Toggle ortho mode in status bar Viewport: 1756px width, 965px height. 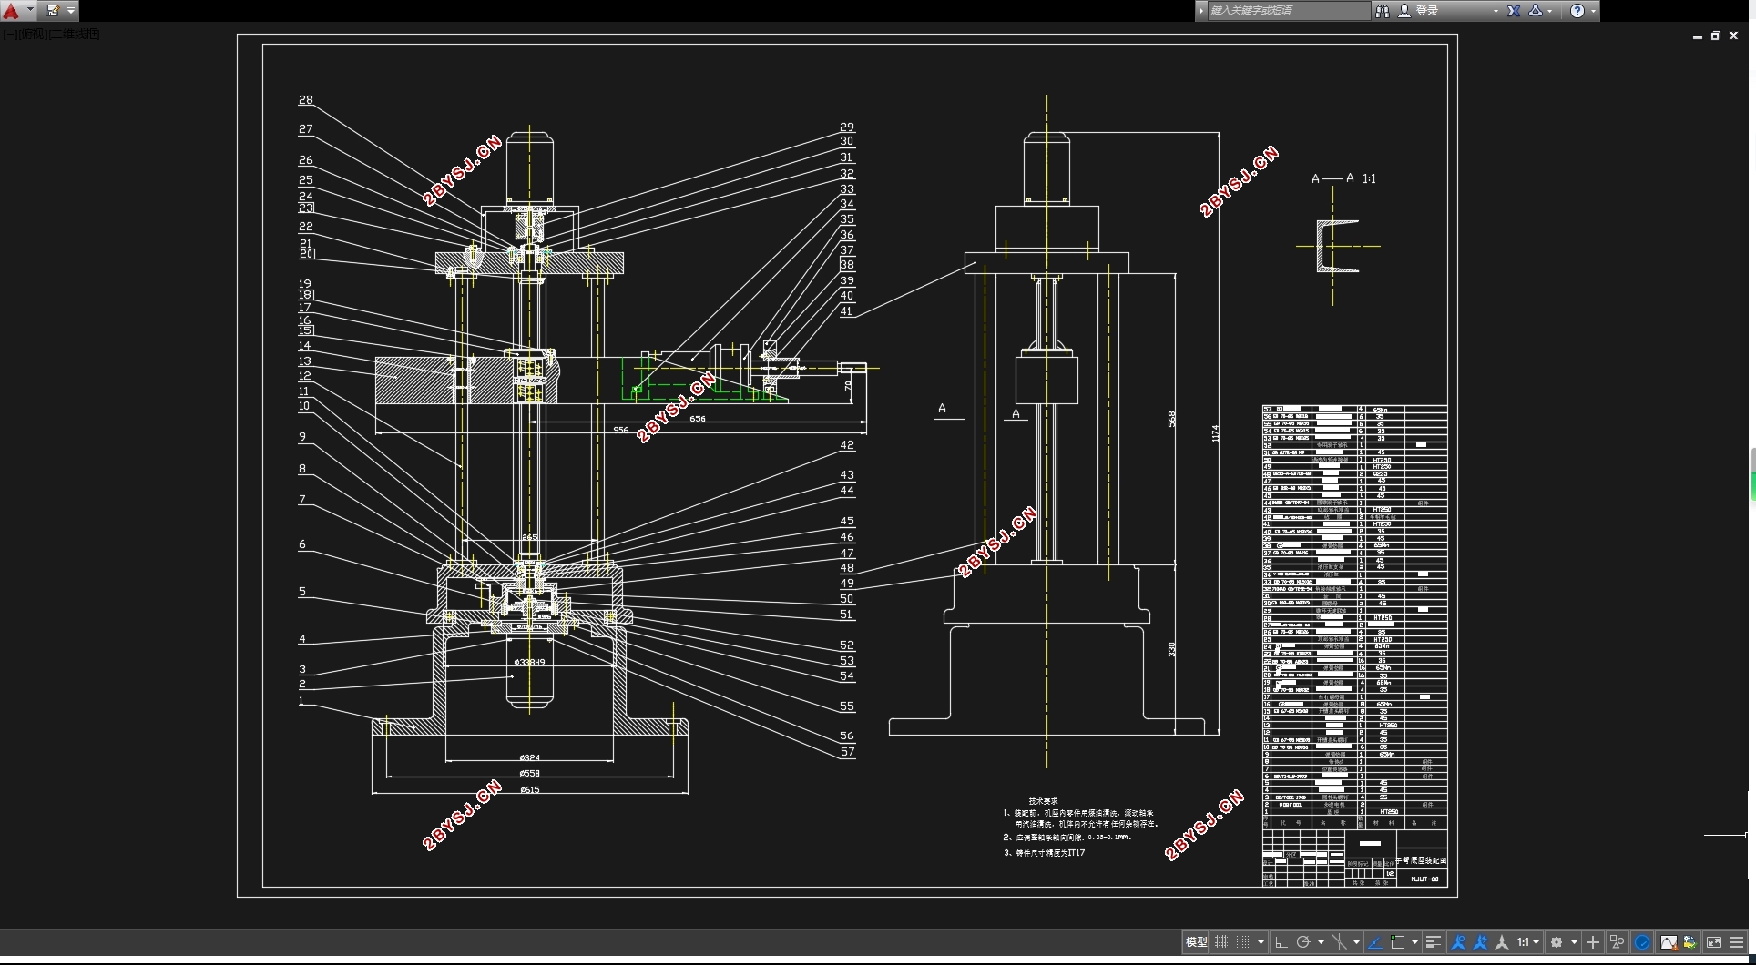click(1281, 942)
